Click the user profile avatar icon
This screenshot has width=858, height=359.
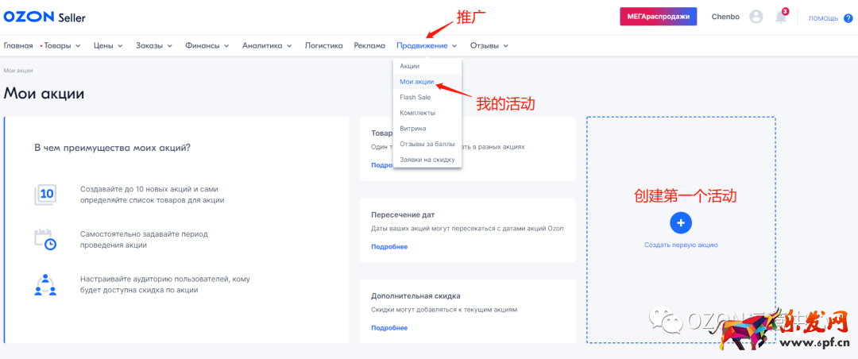[x=756, y=17]
